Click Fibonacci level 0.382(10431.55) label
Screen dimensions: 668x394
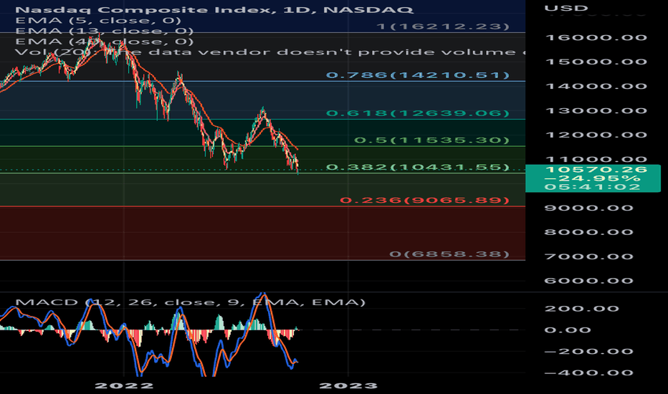[x=418, y=167]
